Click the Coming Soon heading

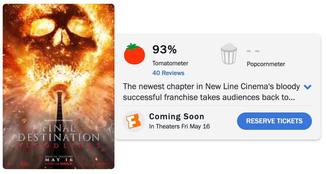(177, 116)
